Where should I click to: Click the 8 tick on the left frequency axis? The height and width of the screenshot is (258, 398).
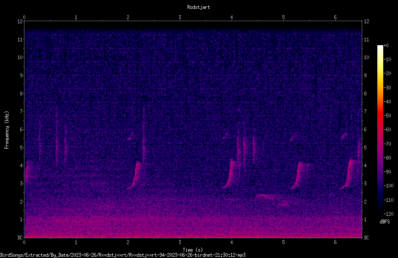pos(22,94)
